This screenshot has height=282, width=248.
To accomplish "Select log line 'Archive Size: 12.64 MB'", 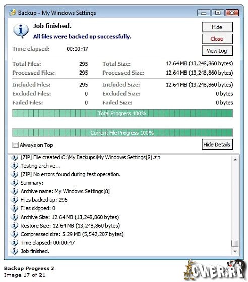I will 70,217.
